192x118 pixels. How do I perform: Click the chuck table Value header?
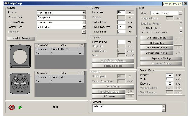pyautogui.click(x=64, y=73)
